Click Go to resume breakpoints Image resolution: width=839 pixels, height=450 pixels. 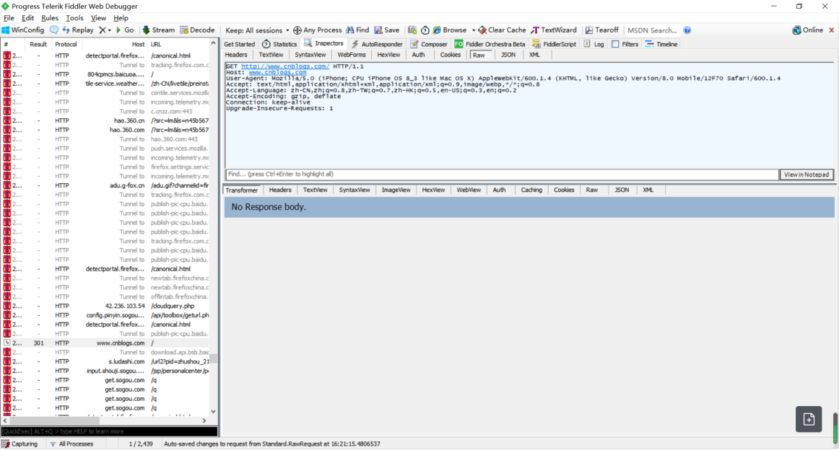click(x=125, y=30)
